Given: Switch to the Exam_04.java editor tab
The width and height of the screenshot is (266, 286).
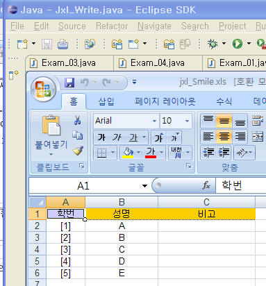Looking at the screenshot, I should [158, 63].
